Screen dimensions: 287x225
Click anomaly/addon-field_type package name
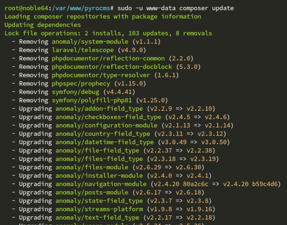coord(99,108)
